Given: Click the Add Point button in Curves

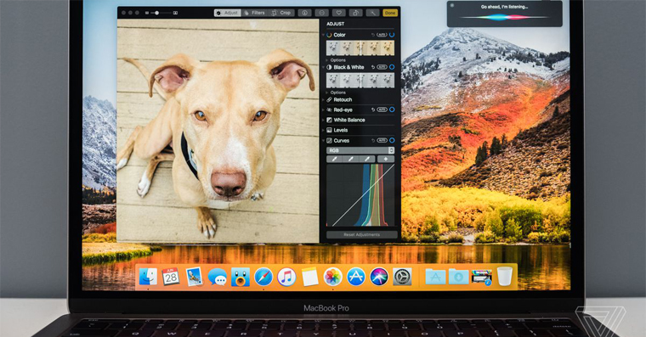Looking at the screenshot, I should click(386, 159).
